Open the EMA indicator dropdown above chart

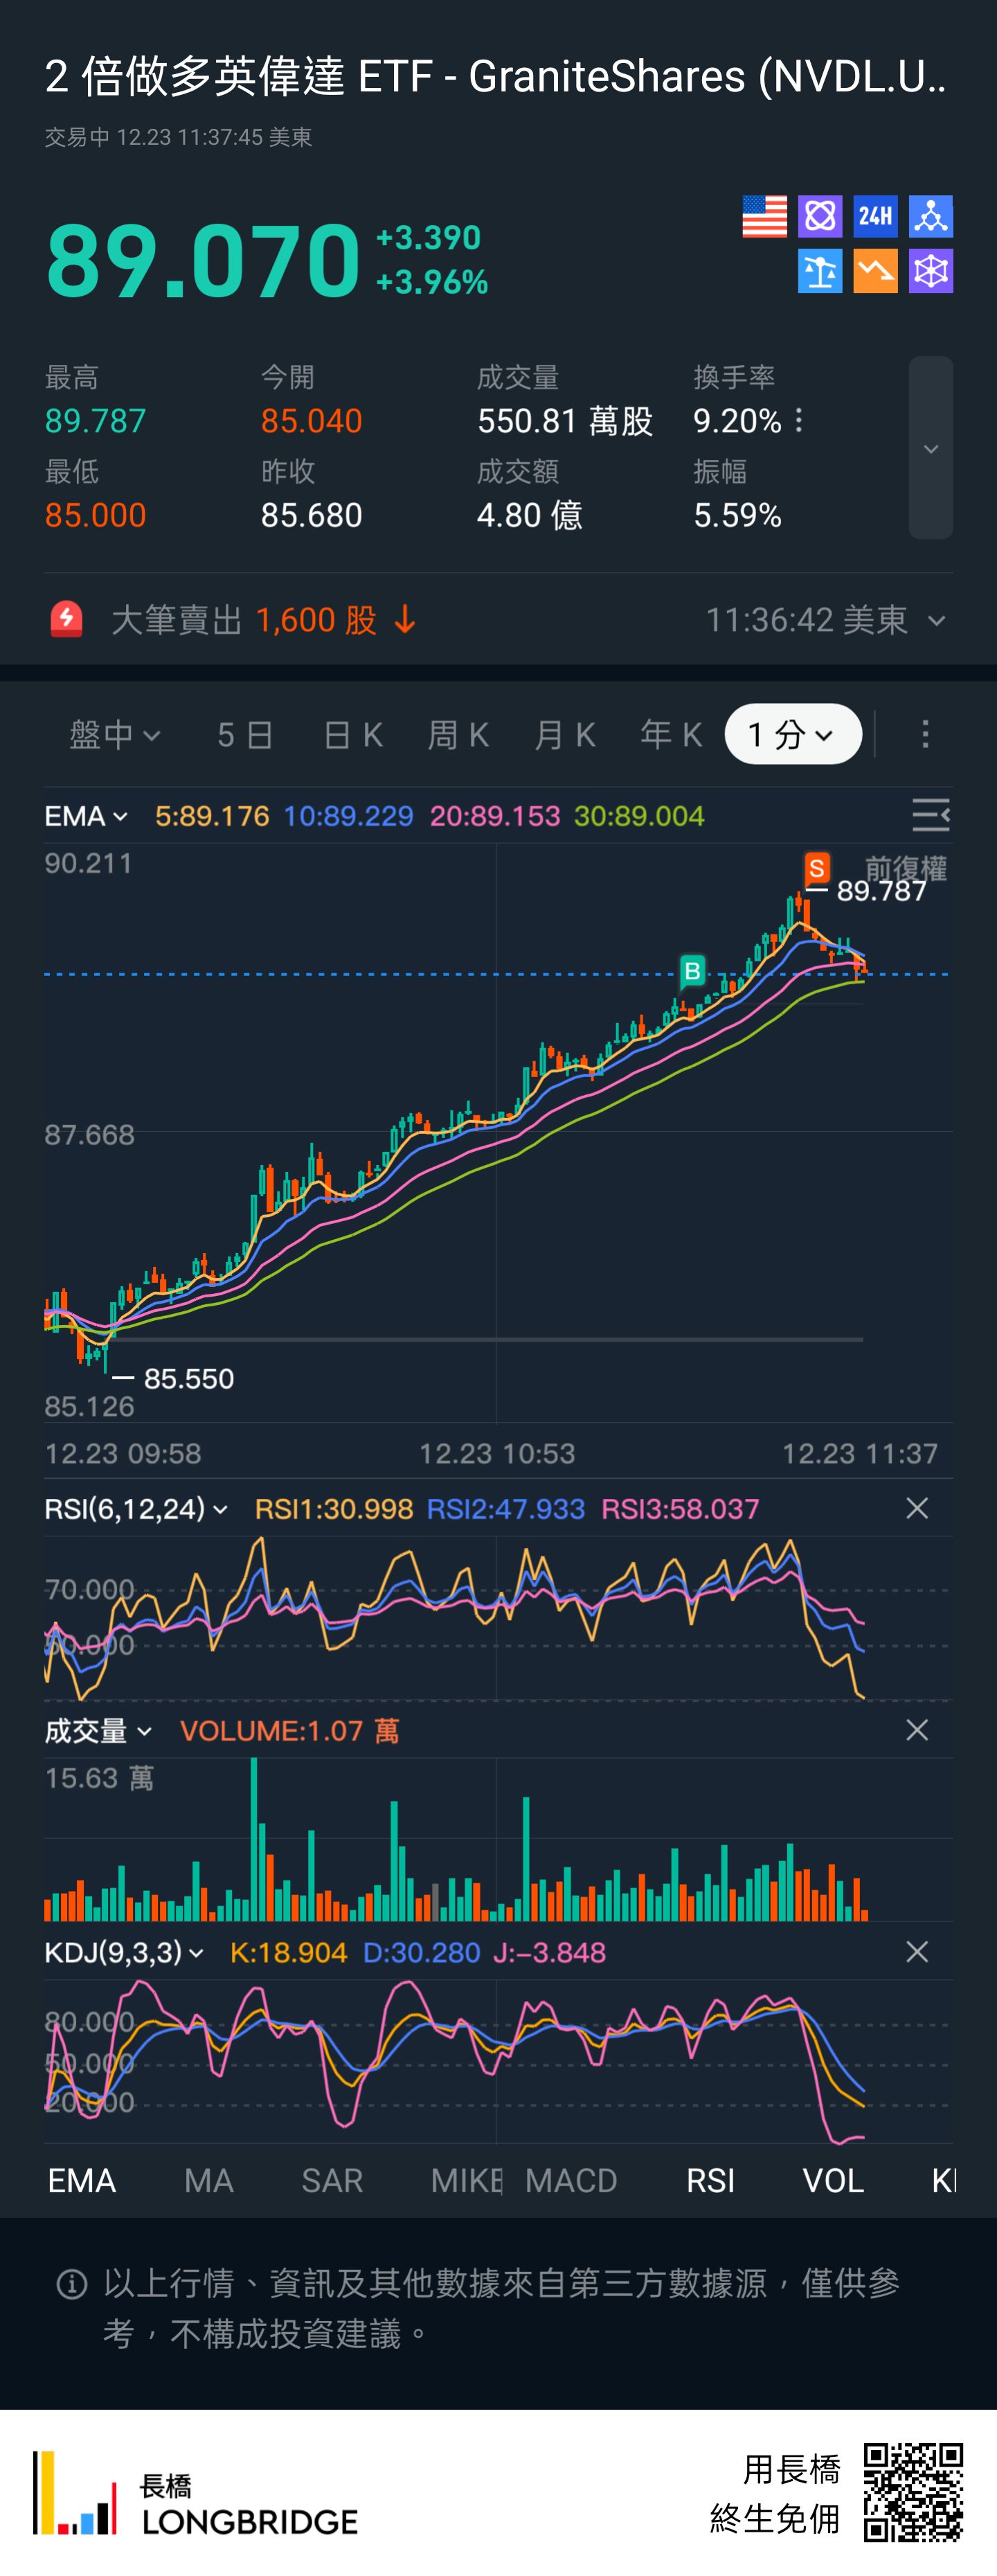[x=86, y=816]
